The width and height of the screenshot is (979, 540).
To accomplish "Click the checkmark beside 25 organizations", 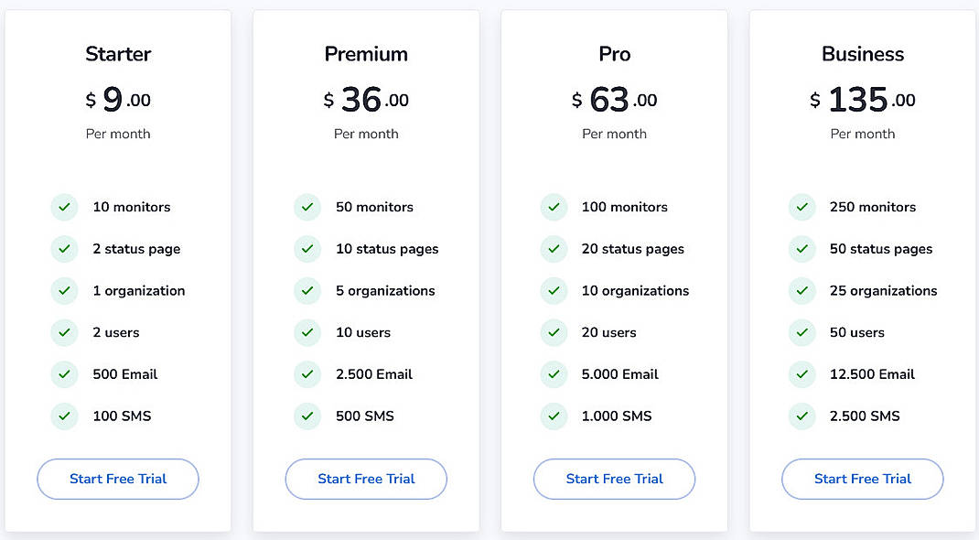I will pos(801,291).
